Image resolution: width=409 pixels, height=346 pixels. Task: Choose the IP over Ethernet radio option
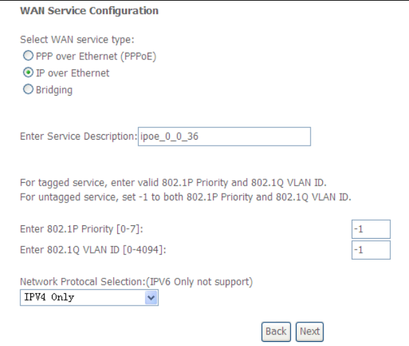28,73
